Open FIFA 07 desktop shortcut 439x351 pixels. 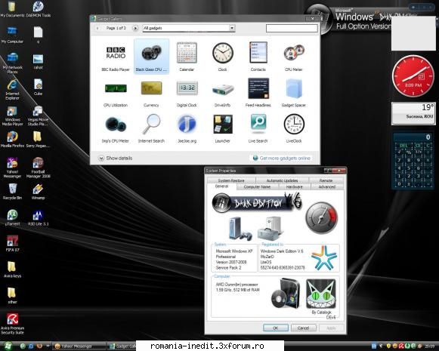coord(12,243)
